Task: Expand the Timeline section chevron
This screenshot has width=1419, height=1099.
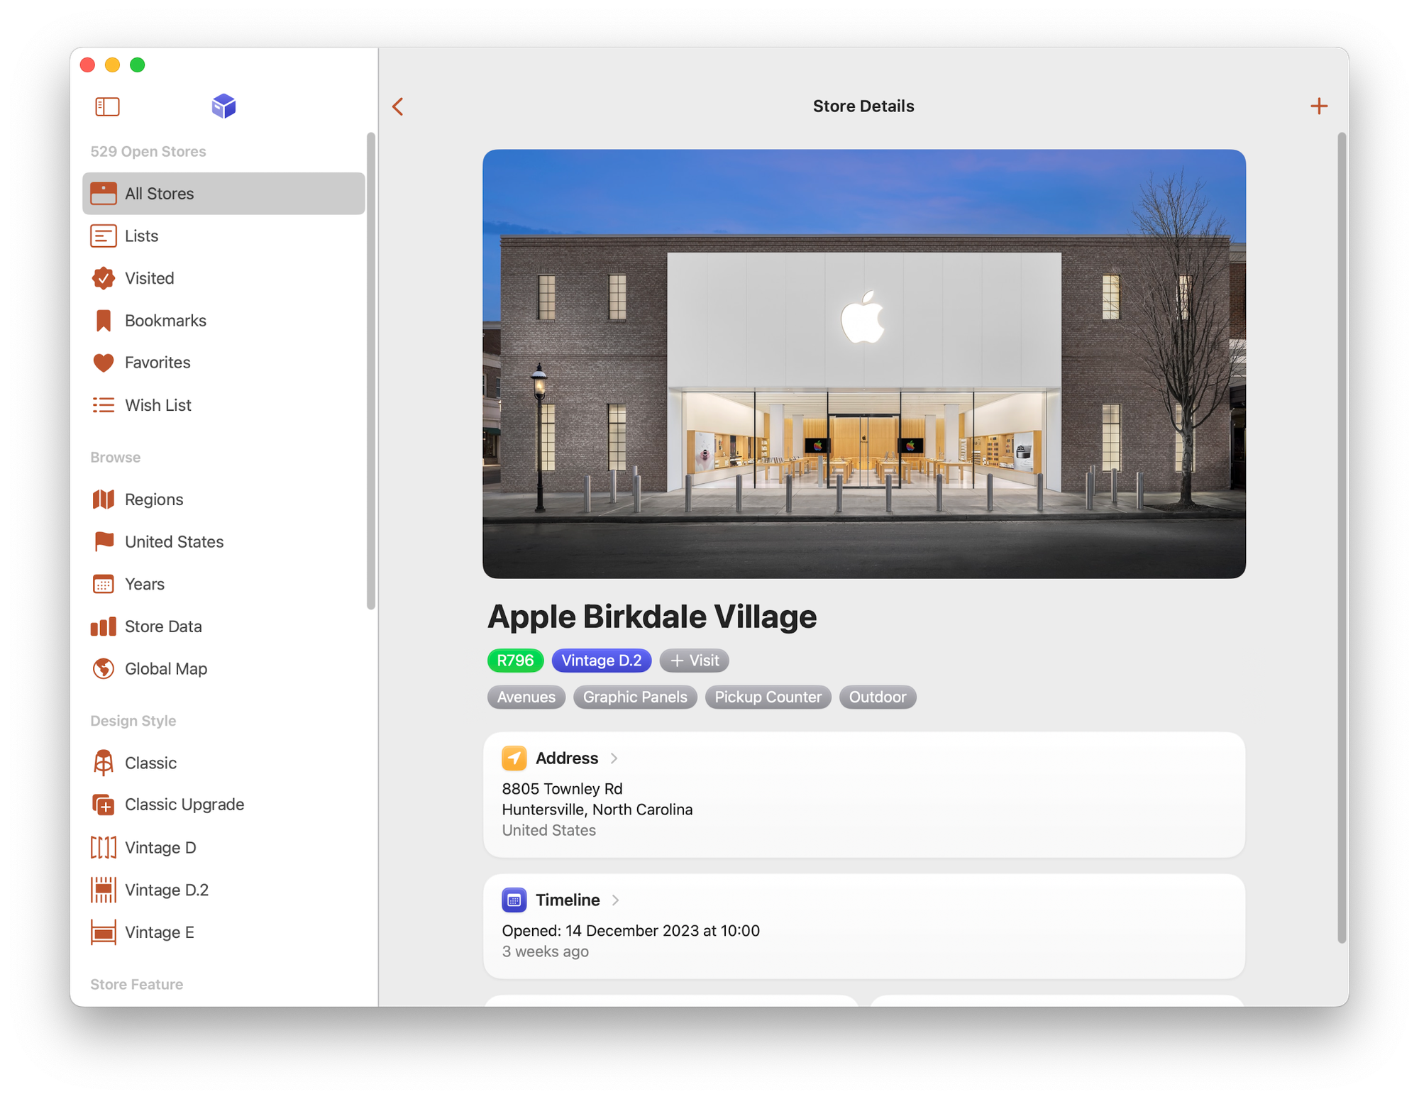Action: point(616,900)
